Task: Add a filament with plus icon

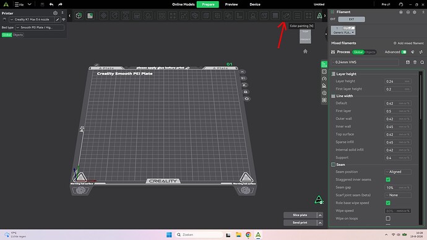Action: [401, 12]
